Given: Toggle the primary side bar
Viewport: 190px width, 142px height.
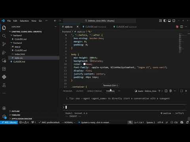Looking at the screenshot, I should [x=165, y=21].
